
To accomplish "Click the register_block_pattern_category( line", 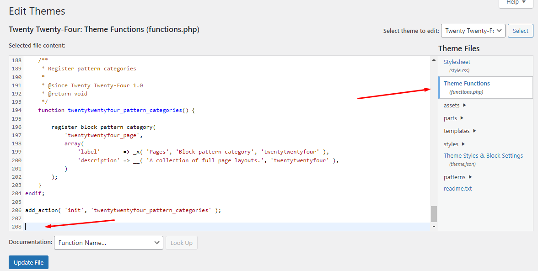I will [103, 127].
